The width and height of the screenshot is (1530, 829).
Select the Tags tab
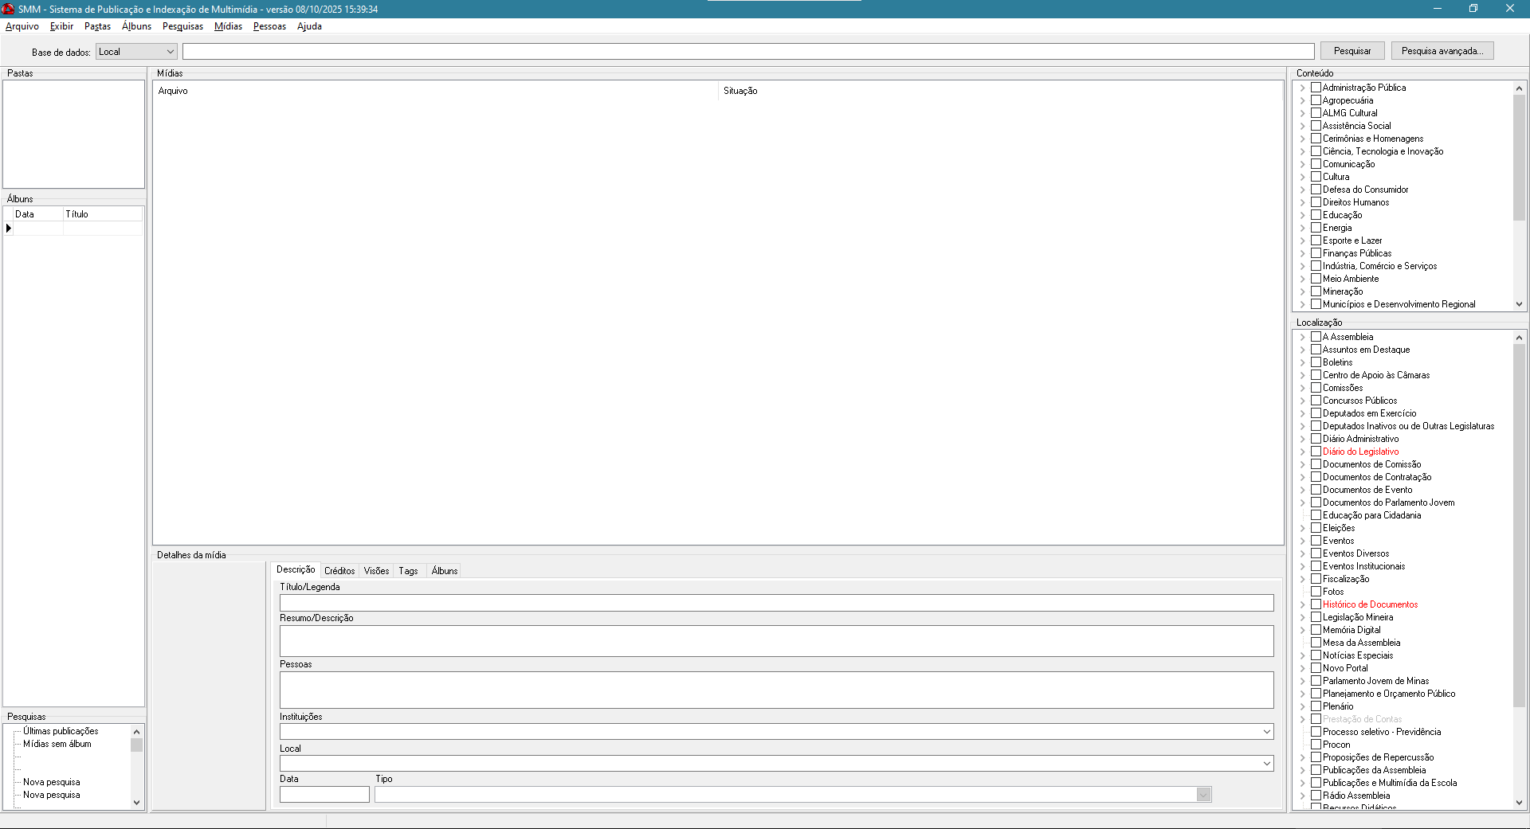[x=408, y=571]
